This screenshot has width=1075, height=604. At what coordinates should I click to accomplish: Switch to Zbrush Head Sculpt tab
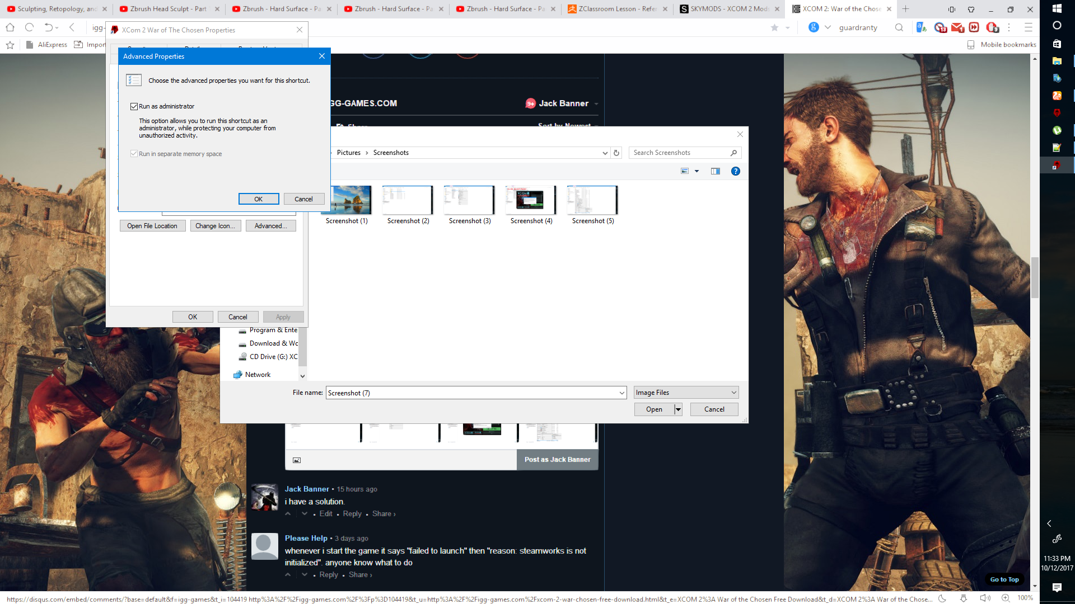coord(169,9)
